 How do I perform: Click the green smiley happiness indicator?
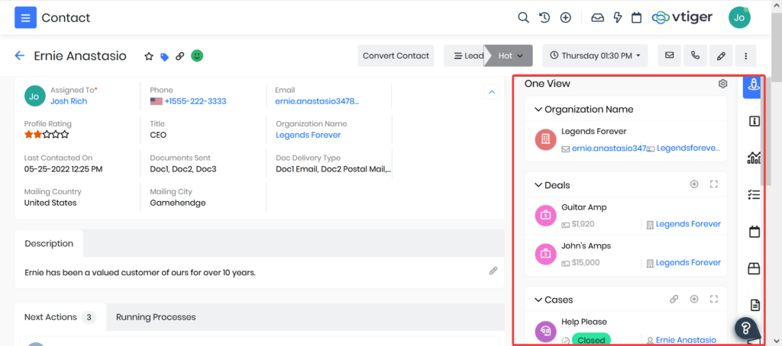197,56
